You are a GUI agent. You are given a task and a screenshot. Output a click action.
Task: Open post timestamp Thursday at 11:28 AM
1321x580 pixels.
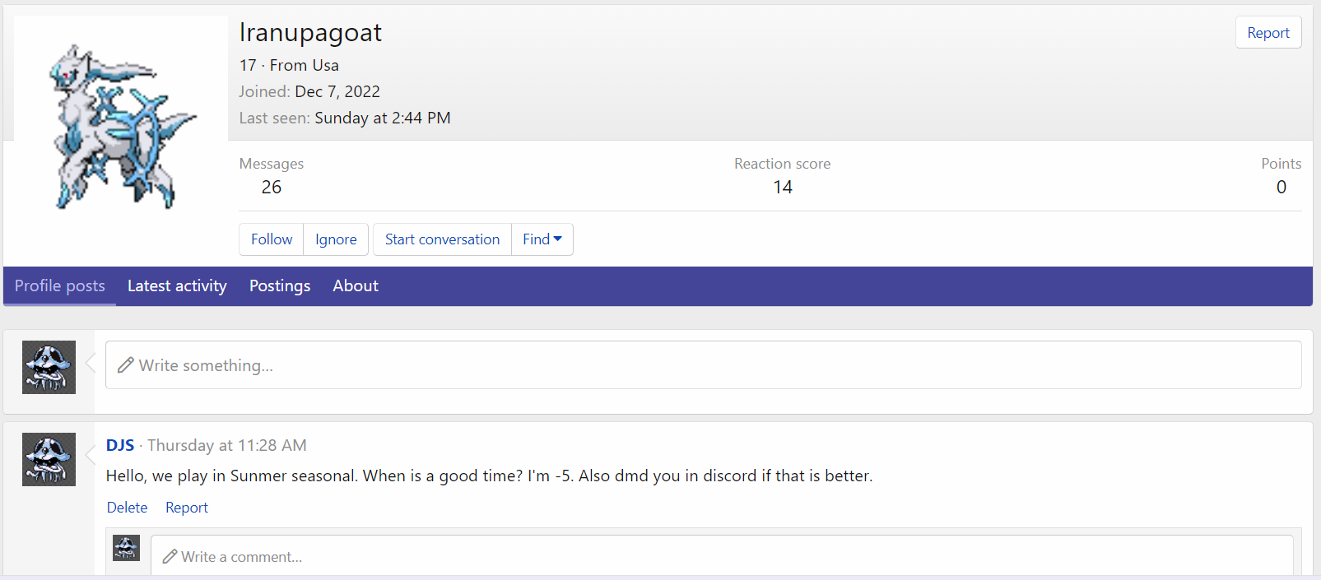point(227,445)
